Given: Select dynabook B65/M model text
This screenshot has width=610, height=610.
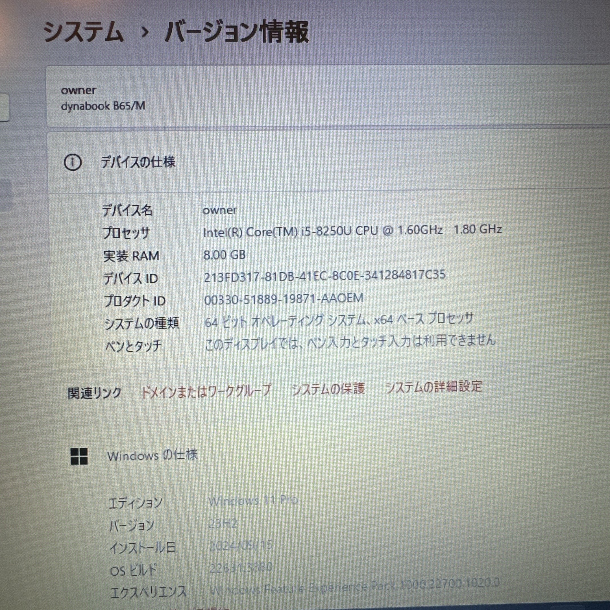Looking at the screenshot, I should [103, 106].
